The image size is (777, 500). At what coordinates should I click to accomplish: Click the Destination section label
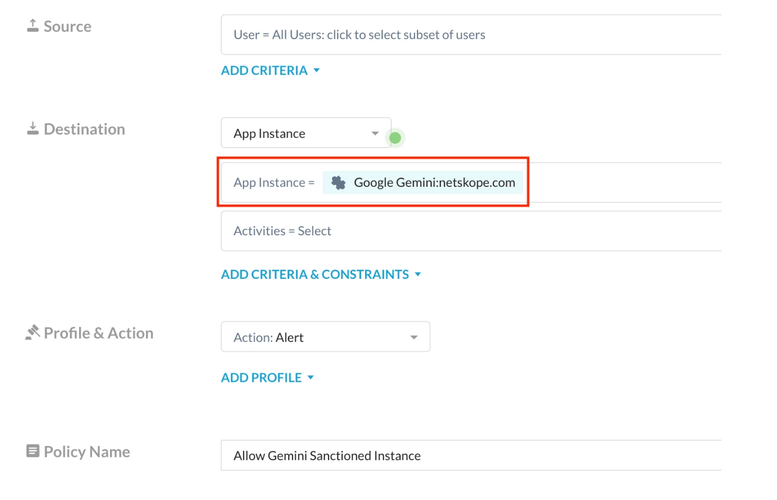pos(84,129)
